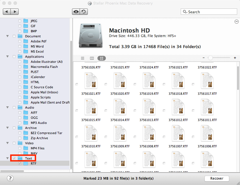Screen dimensions: 240x185
Task: Check the BMP checkbox
Action: pyautogui.click(x=20, y=31)
